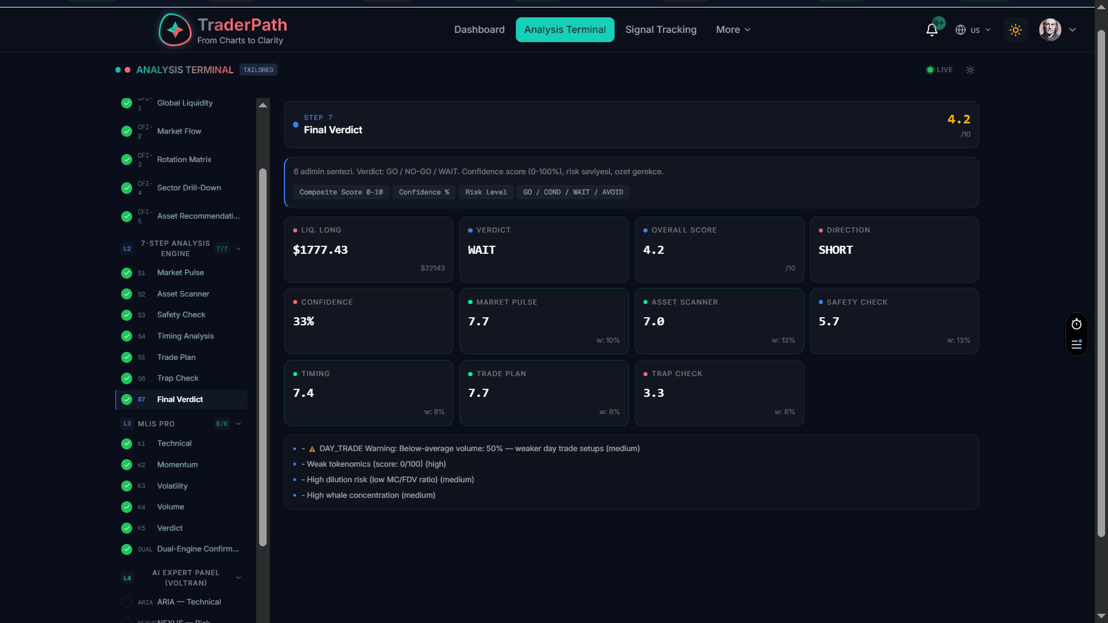Image resolution: width=1108 pixels, height=623 pixels.
Task: Collapse the AI Expert Panel section
Action: click(238, 577)
